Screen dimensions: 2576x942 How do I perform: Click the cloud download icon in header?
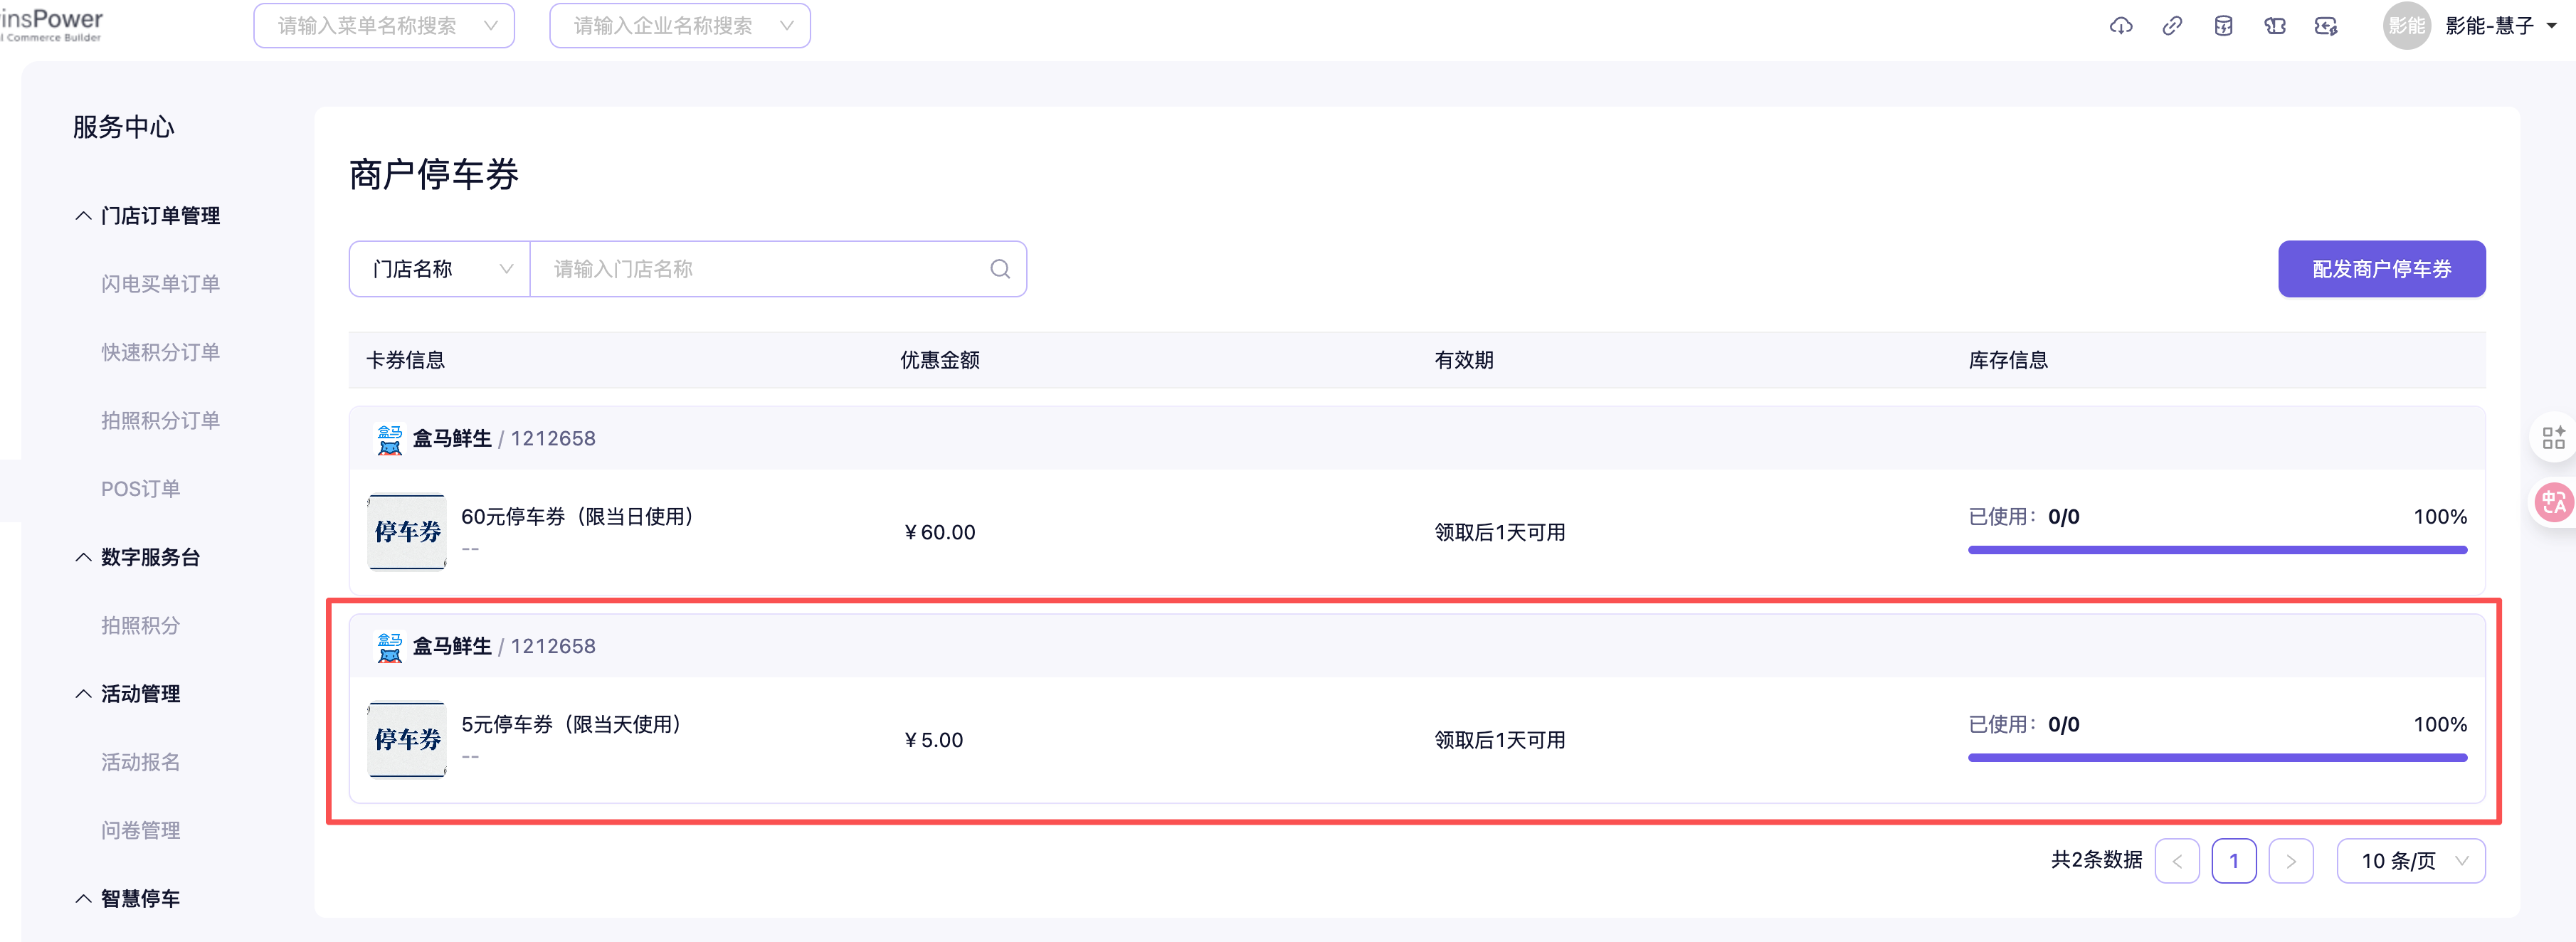pyautogui.click(x=2120, y=26)
